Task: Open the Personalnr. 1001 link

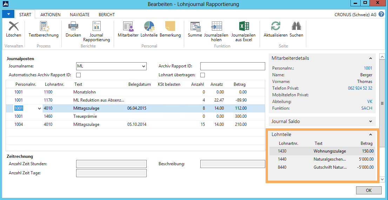Action: pos(368,68)
